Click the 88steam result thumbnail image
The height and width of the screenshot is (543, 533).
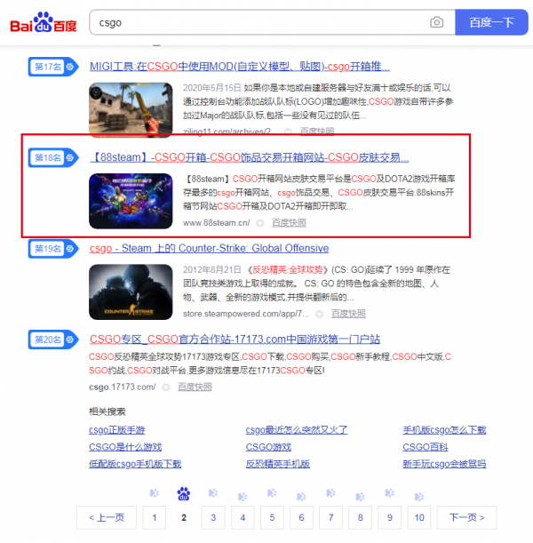point(131,201)
